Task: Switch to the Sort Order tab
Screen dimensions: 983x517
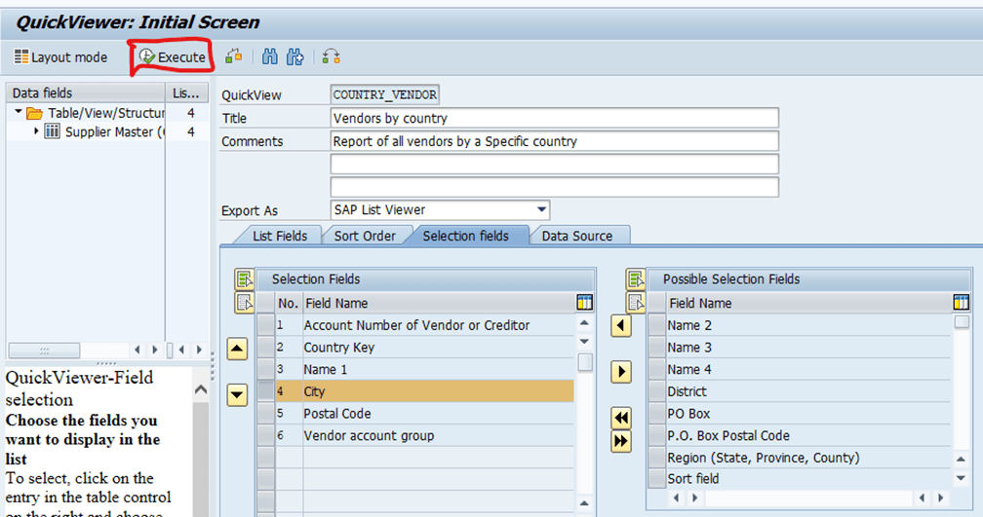Action: tap(365, 236)
